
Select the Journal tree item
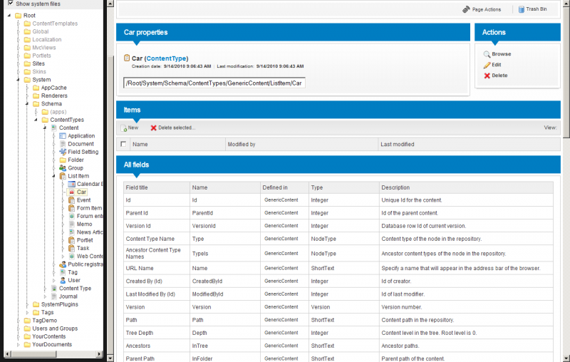(x=68, y=296)
